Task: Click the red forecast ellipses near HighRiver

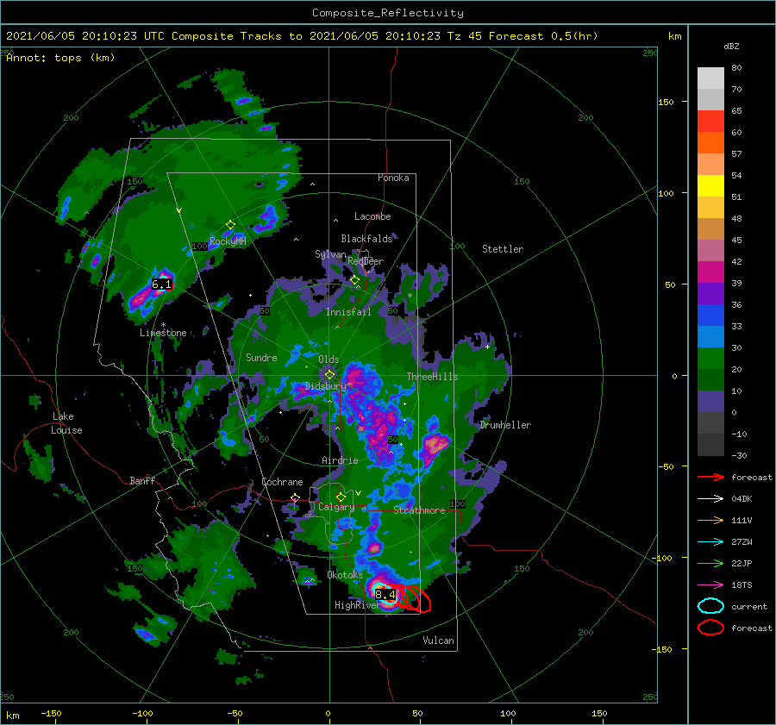Action: point(414,598)
